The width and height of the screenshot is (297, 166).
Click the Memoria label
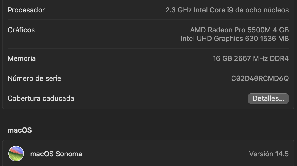(22, 58)
